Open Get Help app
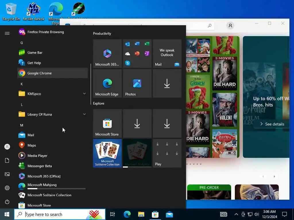The image size is (294, 220). point(53,63)
